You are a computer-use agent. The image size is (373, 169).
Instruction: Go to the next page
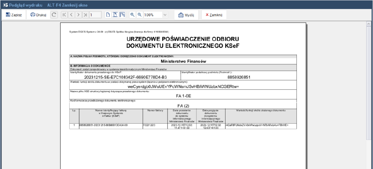pos(78,15)
